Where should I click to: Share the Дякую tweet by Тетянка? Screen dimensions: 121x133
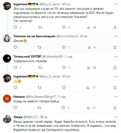tap(115, 48)
